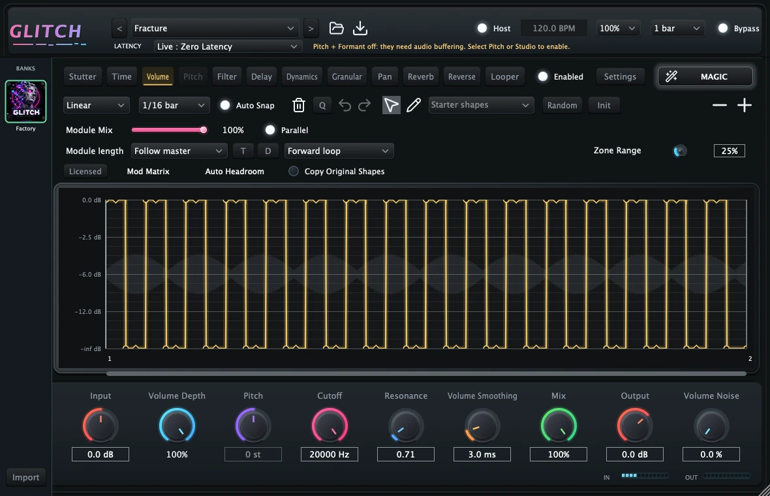This screenshot has height=496, width=770.
Task: Click the Init button
Action: (x=604, y=105)
